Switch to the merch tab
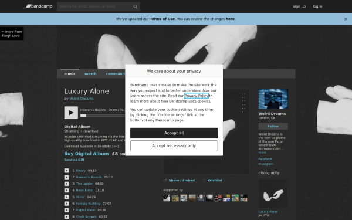Screen dimensions: 352x220 91,74
